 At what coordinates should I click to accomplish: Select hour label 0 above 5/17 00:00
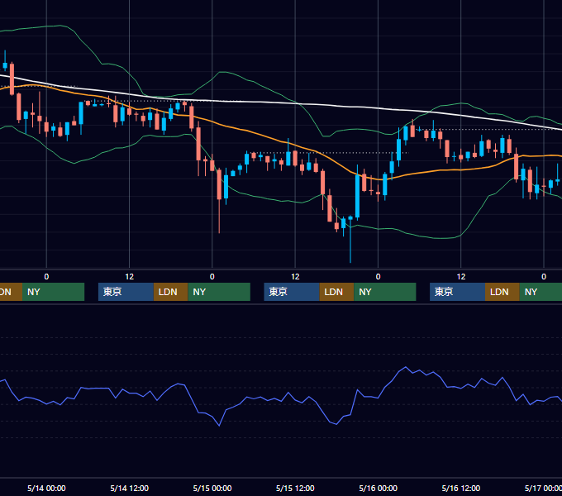coord(544,277)
